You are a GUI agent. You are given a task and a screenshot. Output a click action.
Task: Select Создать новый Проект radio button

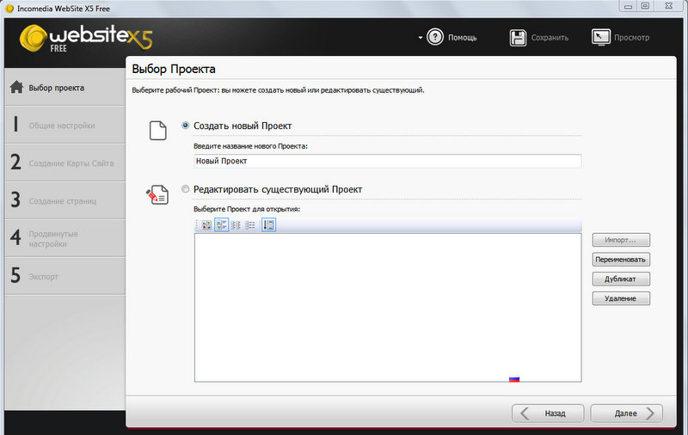pos(186,126)
